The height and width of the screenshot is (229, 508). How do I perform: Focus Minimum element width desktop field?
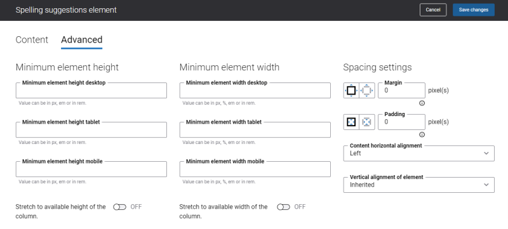pos(255,90)
